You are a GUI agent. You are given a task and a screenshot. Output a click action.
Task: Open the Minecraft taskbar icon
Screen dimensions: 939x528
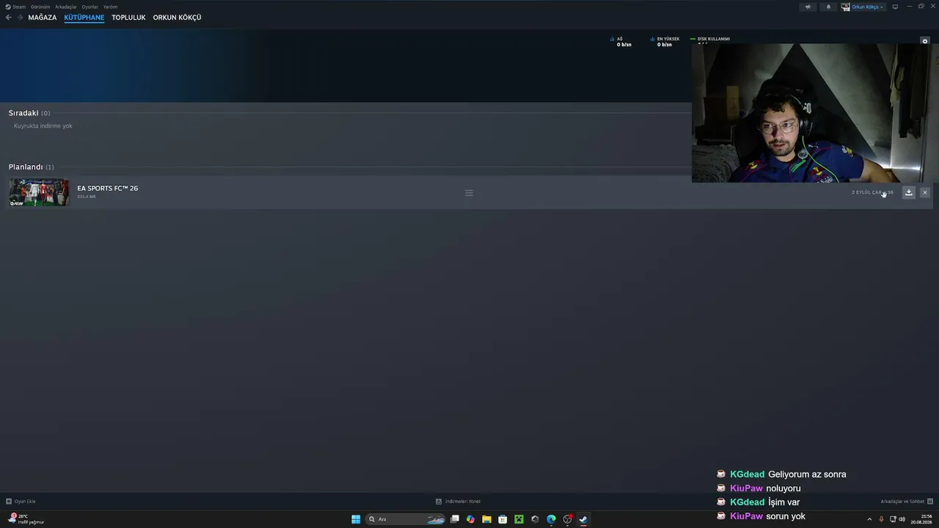519,519
